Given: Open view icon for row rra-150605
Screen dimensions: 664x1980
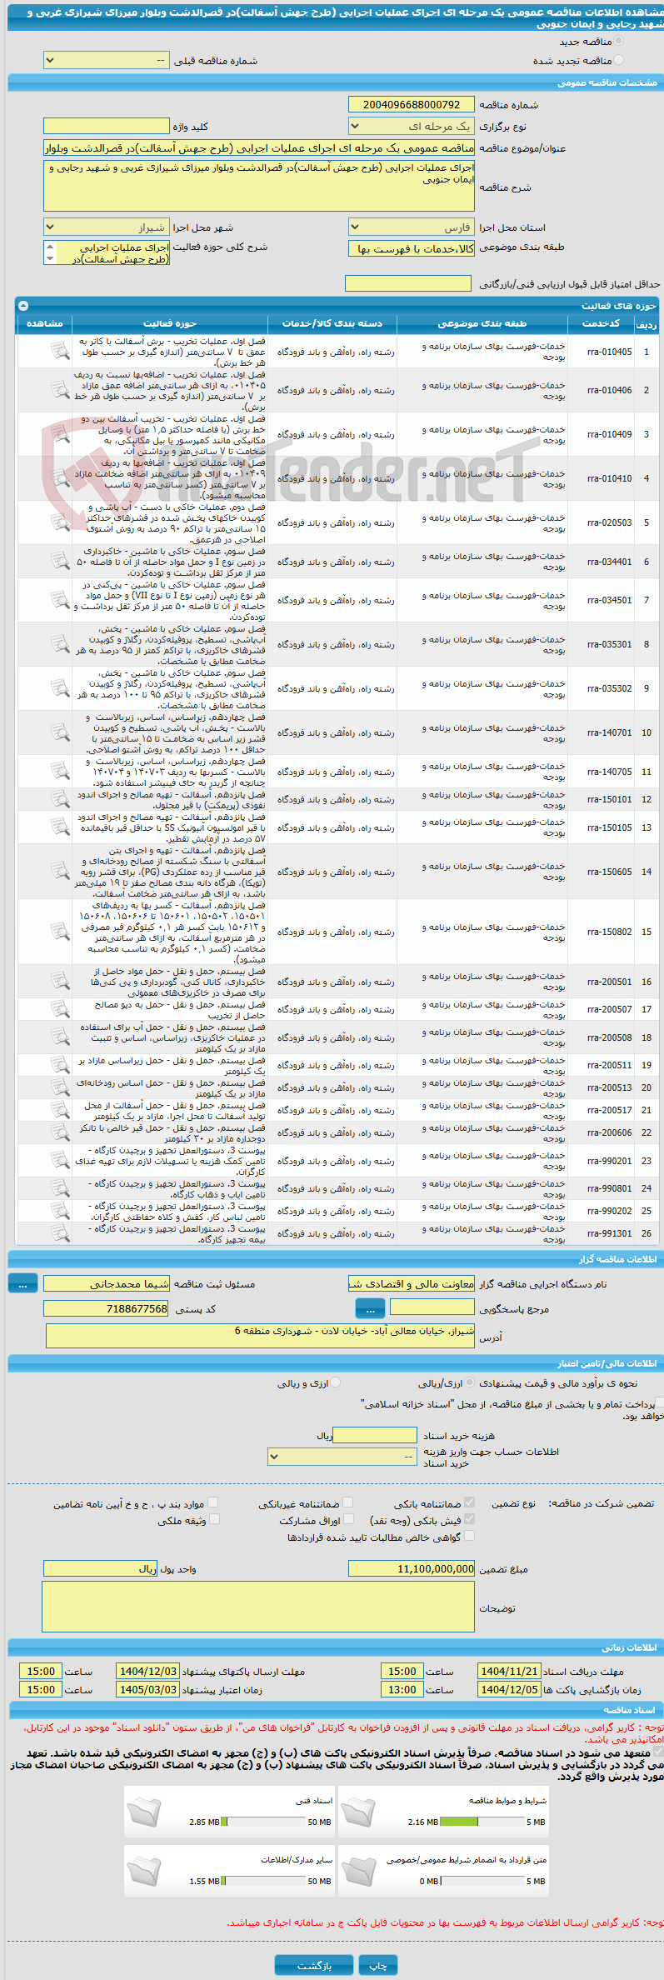Looking at the screenshot, I should coord(60,872).
